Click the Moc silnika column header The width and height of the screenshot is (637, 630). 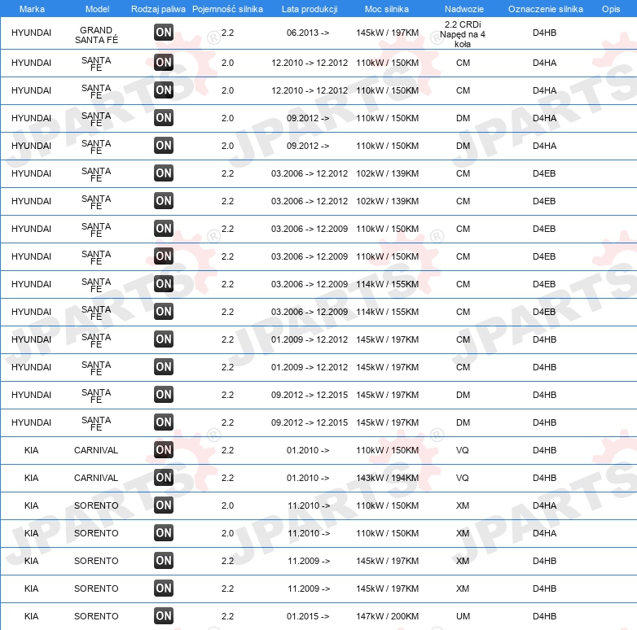click(x=387, y=9)
